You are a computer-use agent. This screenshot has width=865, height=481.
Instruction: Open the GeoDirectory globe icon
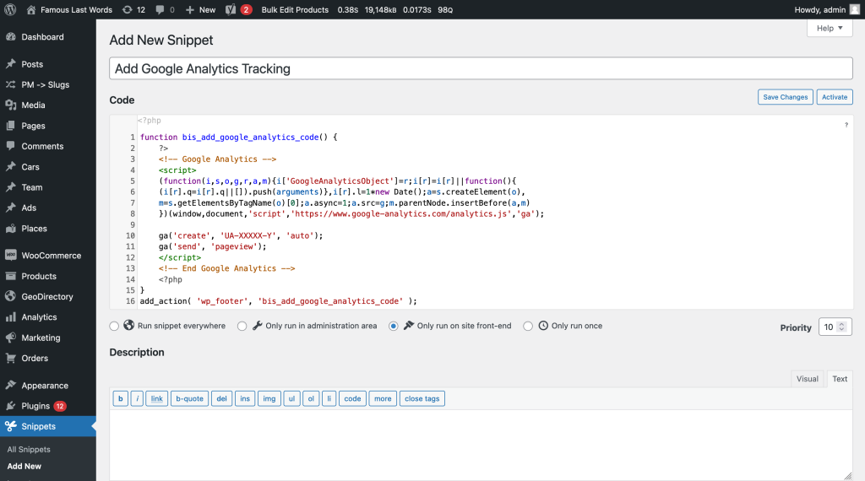pyautogui.click(x=10, y=296)
